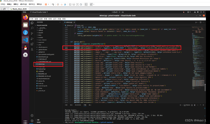The image size is (210, 124).
Task: Open the Run and Debug view
Action: tap(32, 39)
